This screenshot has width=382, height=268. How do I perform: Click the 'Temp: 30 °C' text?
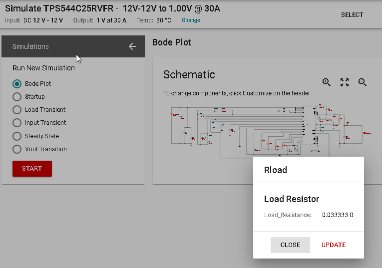[154, 20]
